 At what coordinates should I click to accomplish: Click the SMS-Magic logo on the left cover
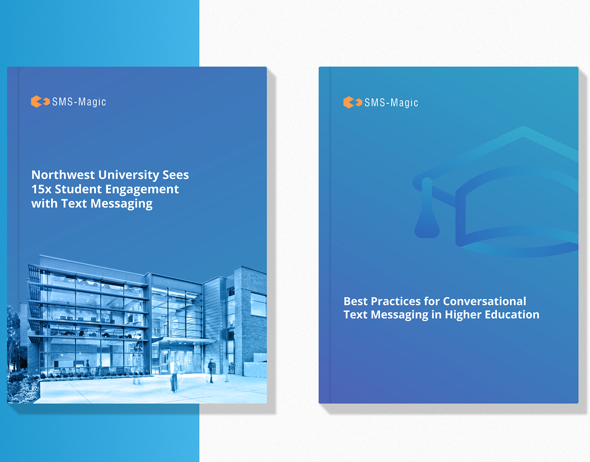(x=68, y=102)
